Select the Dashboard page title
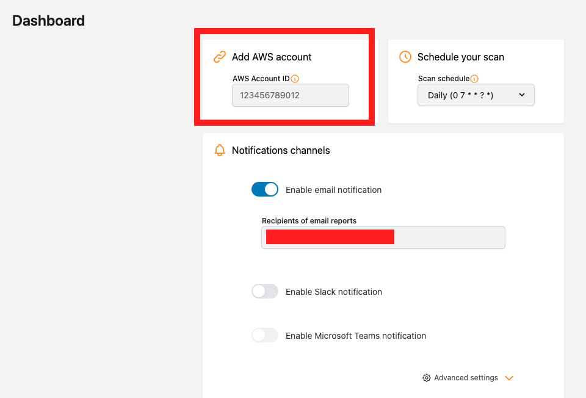 point(48,20)
